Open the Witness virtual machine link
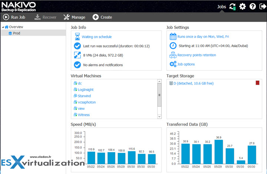267x174 pixels. coord(84,115)
